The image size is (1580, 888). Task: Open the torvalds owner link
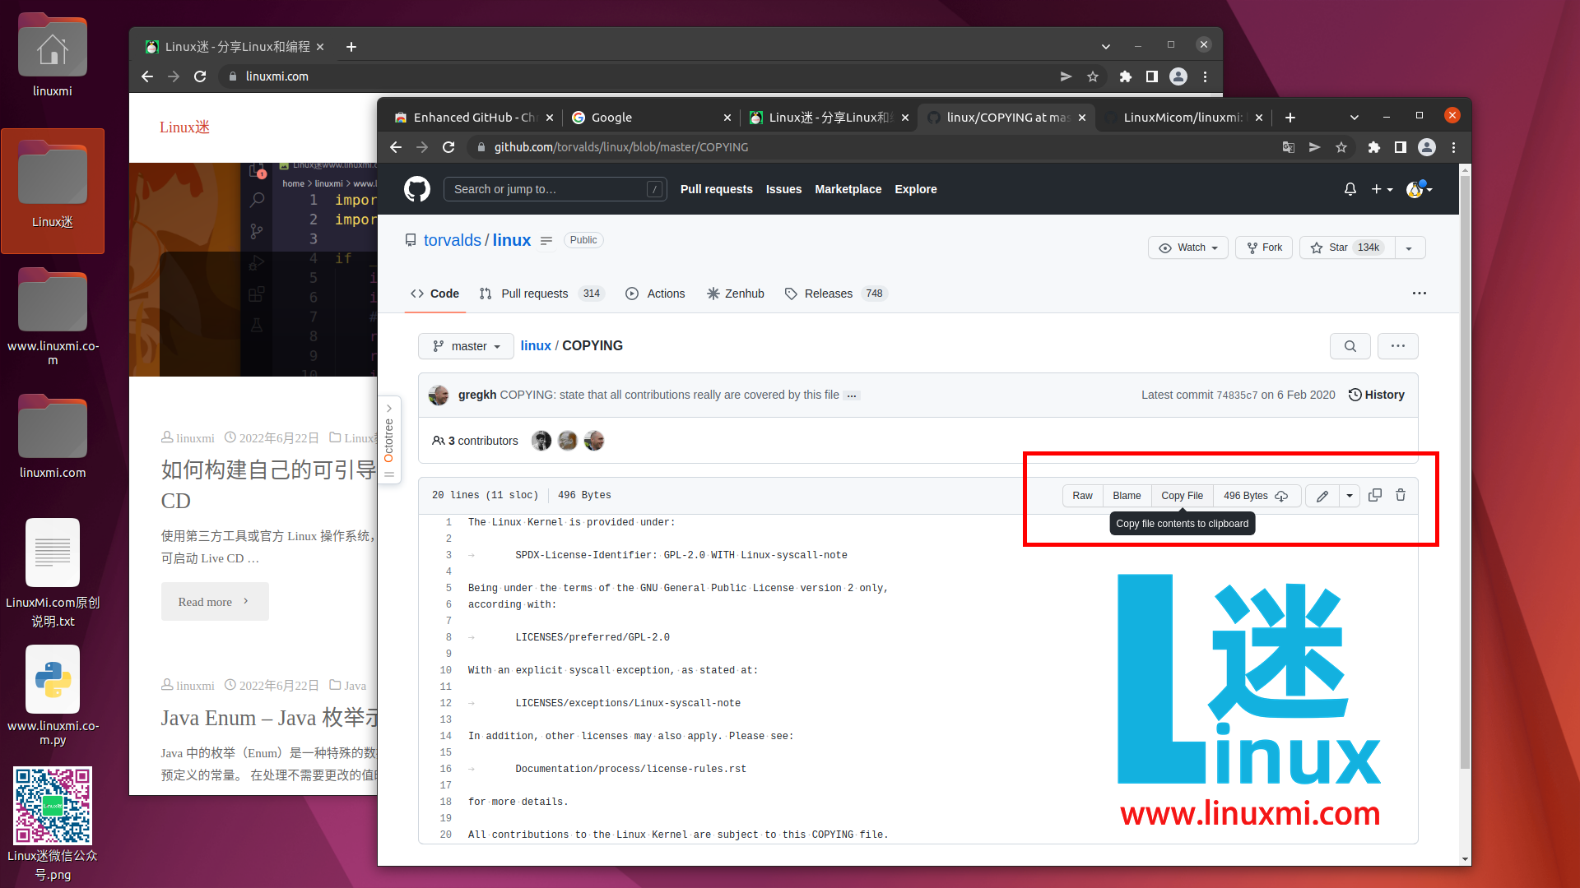tap(452, 240)
